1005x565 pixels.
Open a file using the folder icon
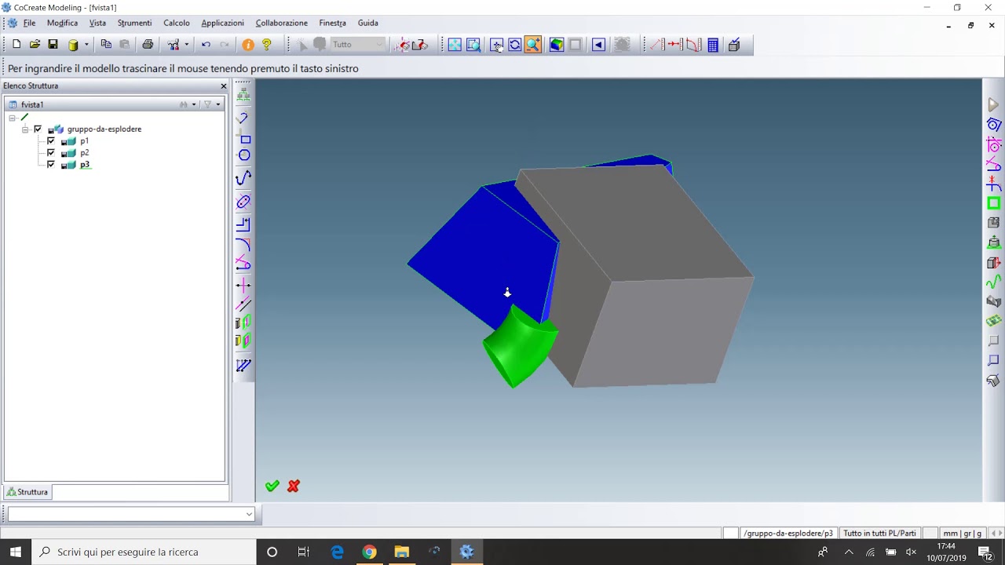coord(35,45)
